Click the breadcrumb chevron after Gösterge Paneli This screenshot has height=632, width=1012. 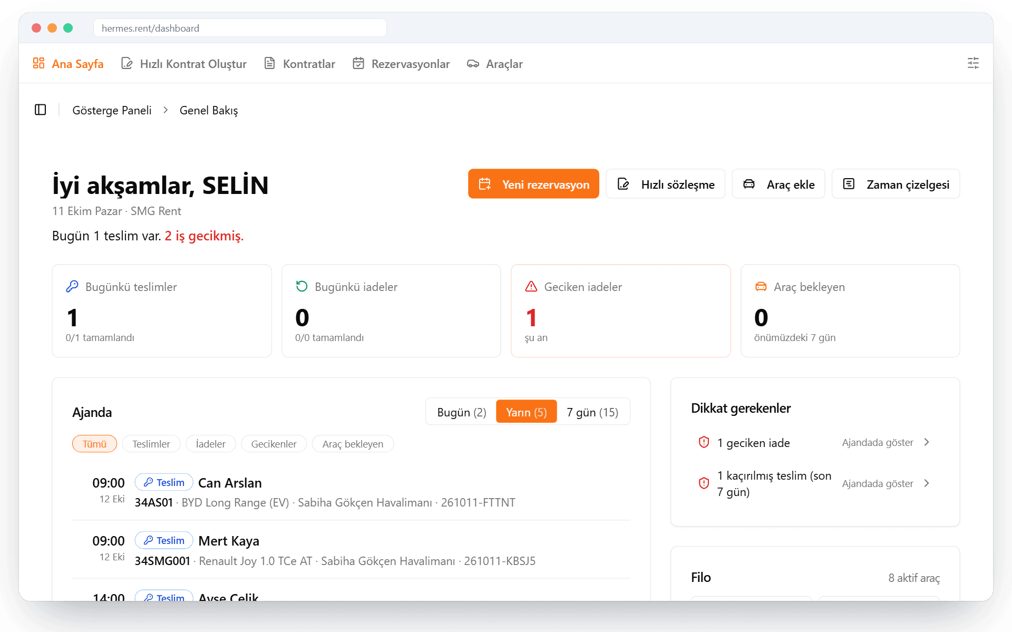tap(166, 110)
